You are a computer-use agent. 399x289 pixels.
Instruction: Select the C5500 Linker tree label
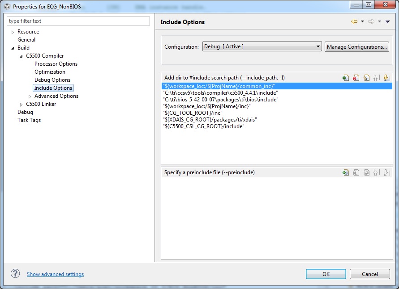[41, 104]
